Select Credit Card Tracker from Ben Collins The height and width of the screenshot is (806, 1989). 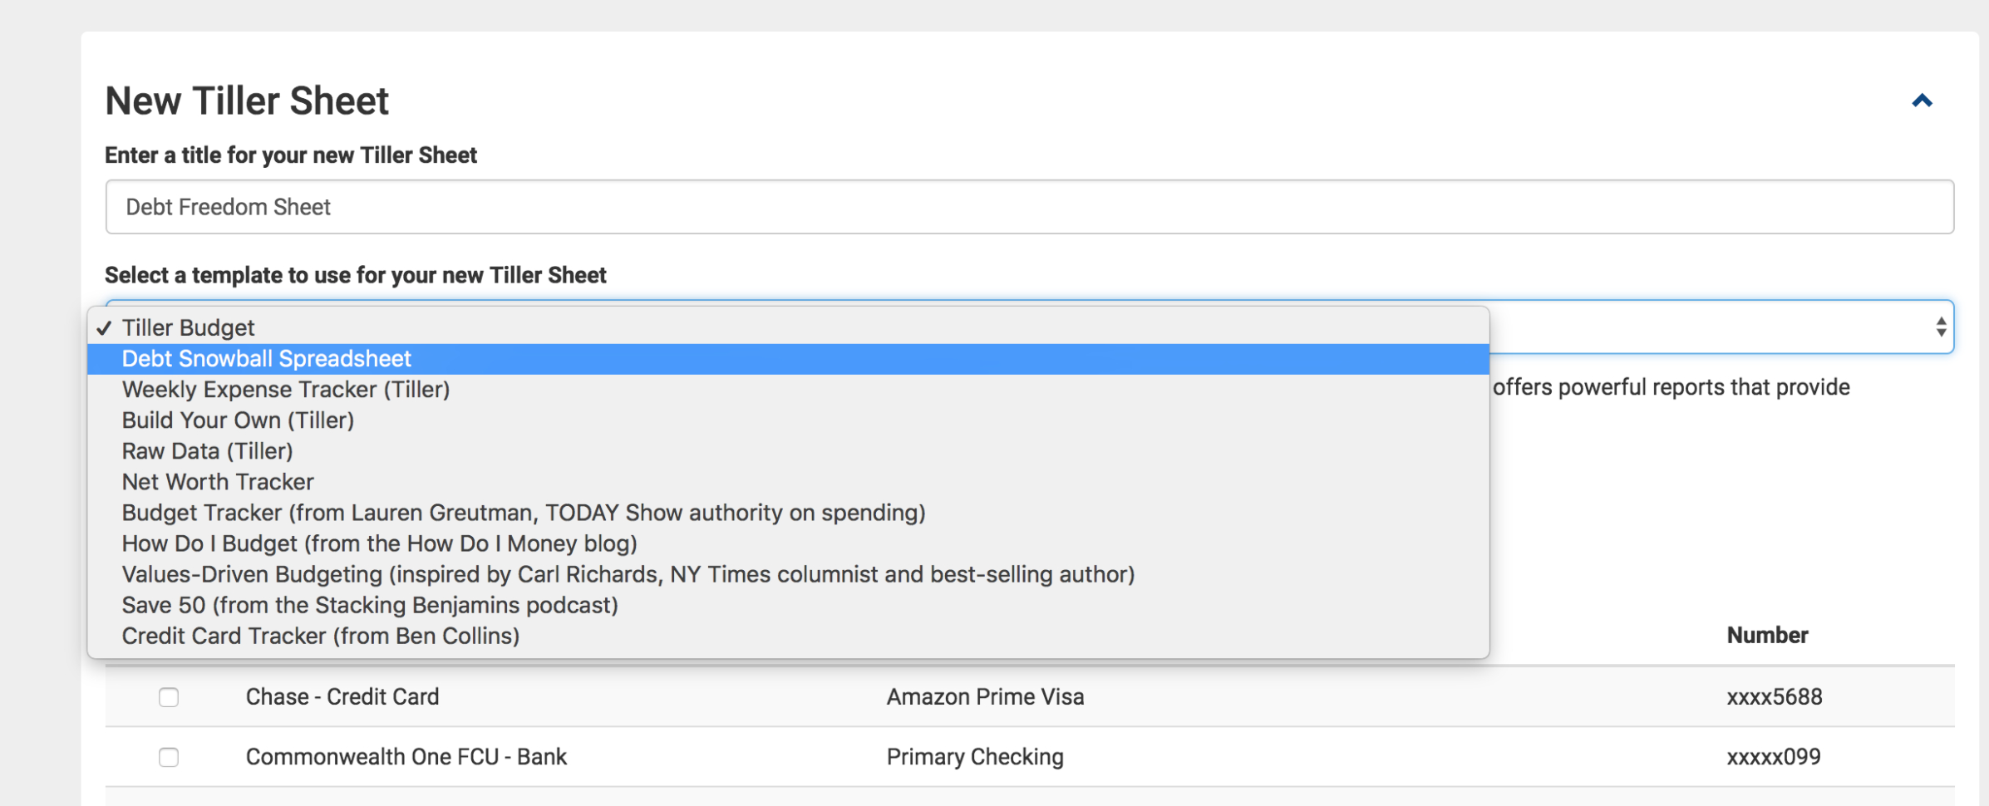point(320,636)
